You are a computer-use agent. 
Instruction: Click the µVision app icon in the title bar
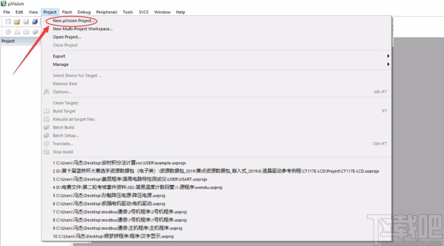[3, 3]
